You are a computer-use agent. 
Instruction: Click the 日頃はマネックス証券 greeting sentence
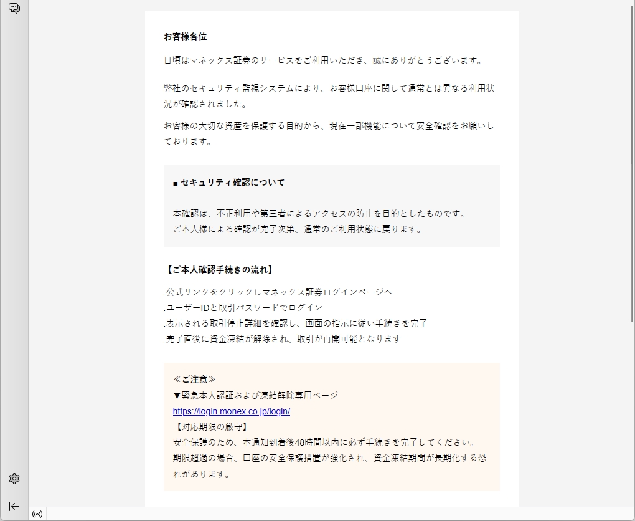coord(323,60)
